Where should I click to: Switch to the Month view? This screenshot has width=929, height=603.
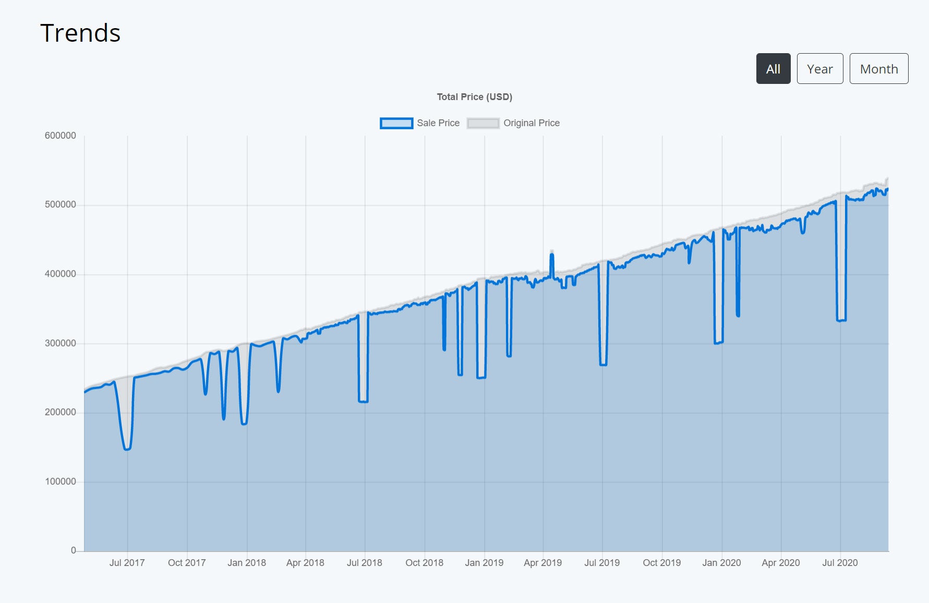pos(879,68)
